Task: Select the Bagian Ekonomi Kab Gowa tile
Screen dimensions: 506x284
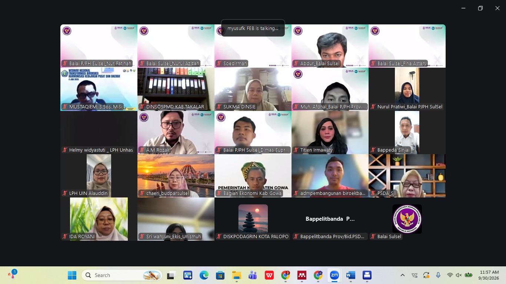Action: click(253, 176)
